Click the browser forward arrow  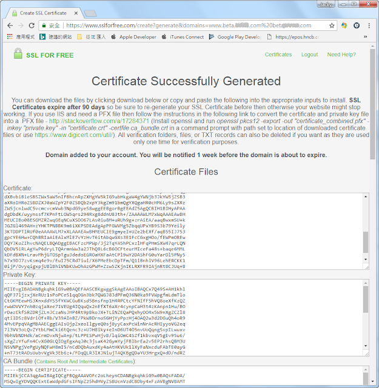coord(21,25)
